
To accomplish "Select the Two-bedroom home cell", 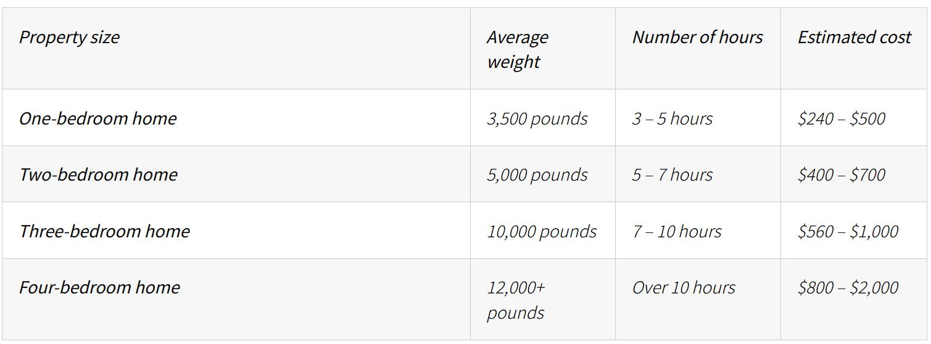I will pos(236,174).
